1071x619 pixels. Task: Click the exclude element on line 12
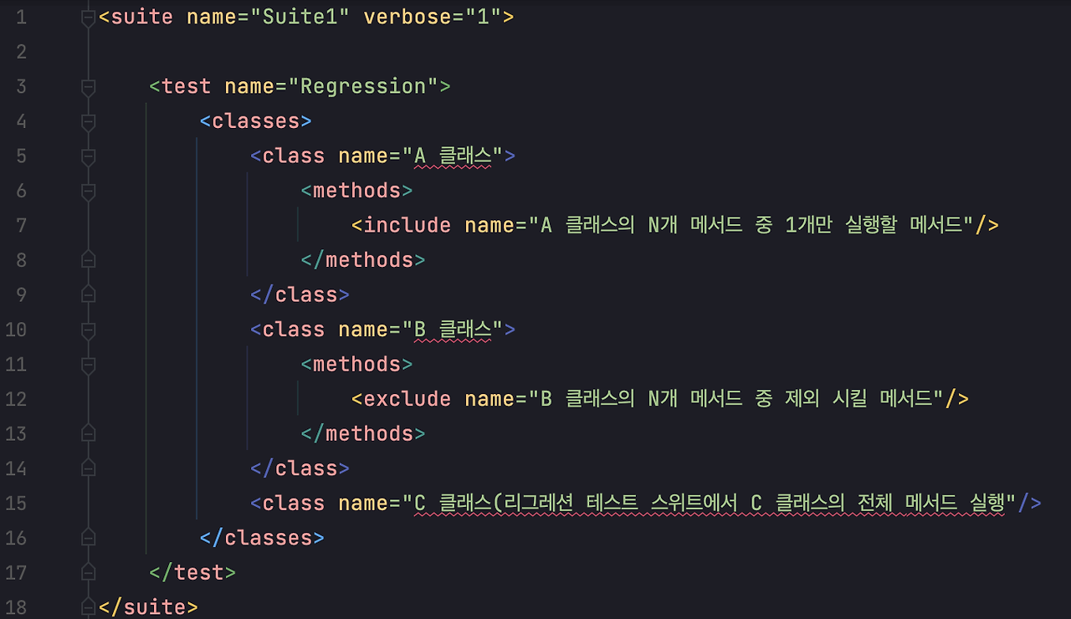[x=402, y=399]
